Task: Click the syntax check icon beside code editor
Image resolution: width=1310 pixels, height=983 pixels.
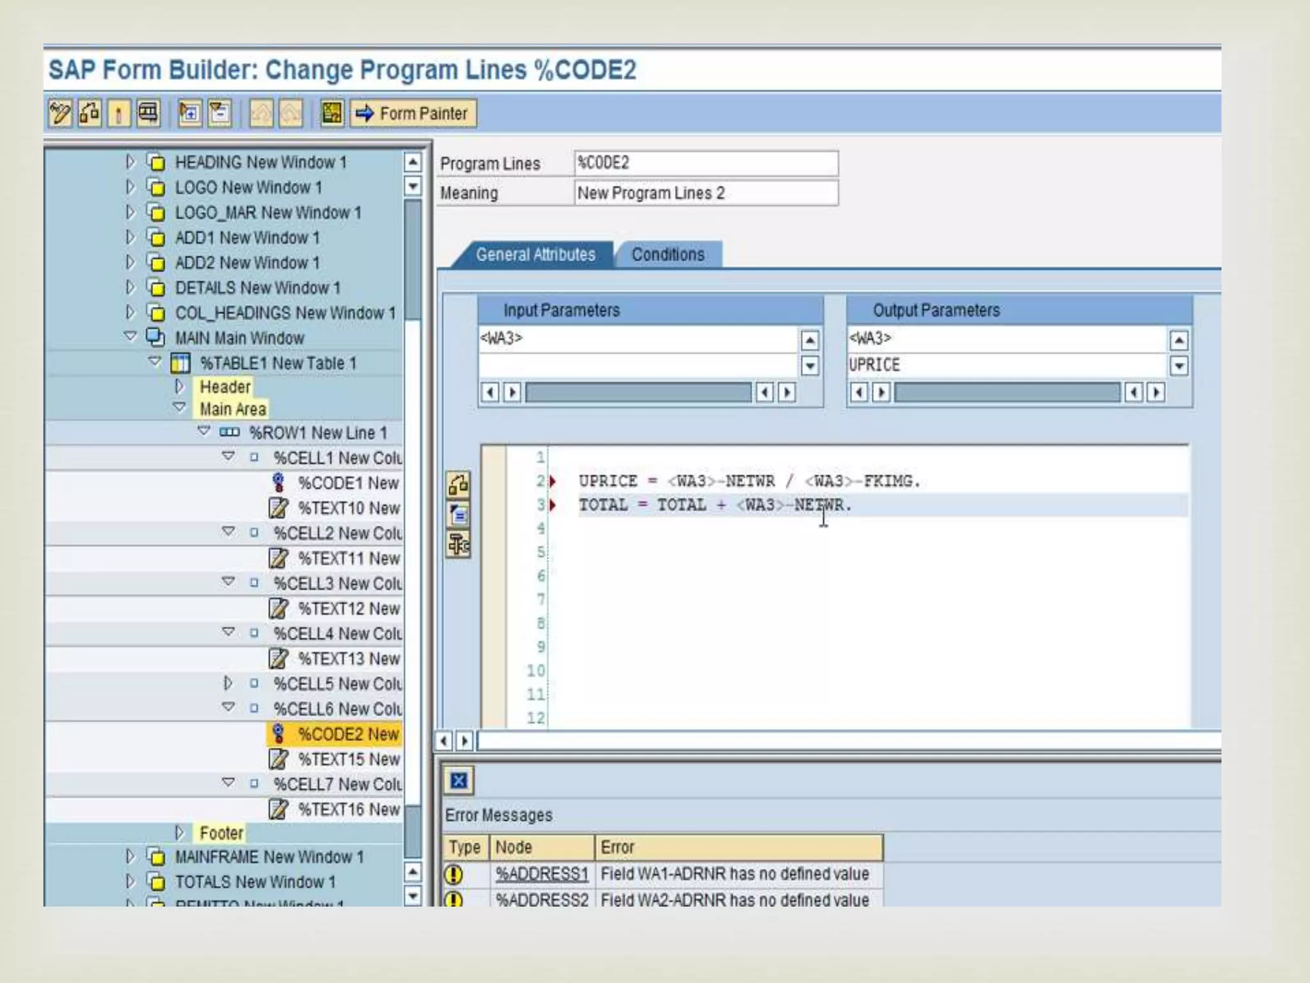Action: [458, 484]
